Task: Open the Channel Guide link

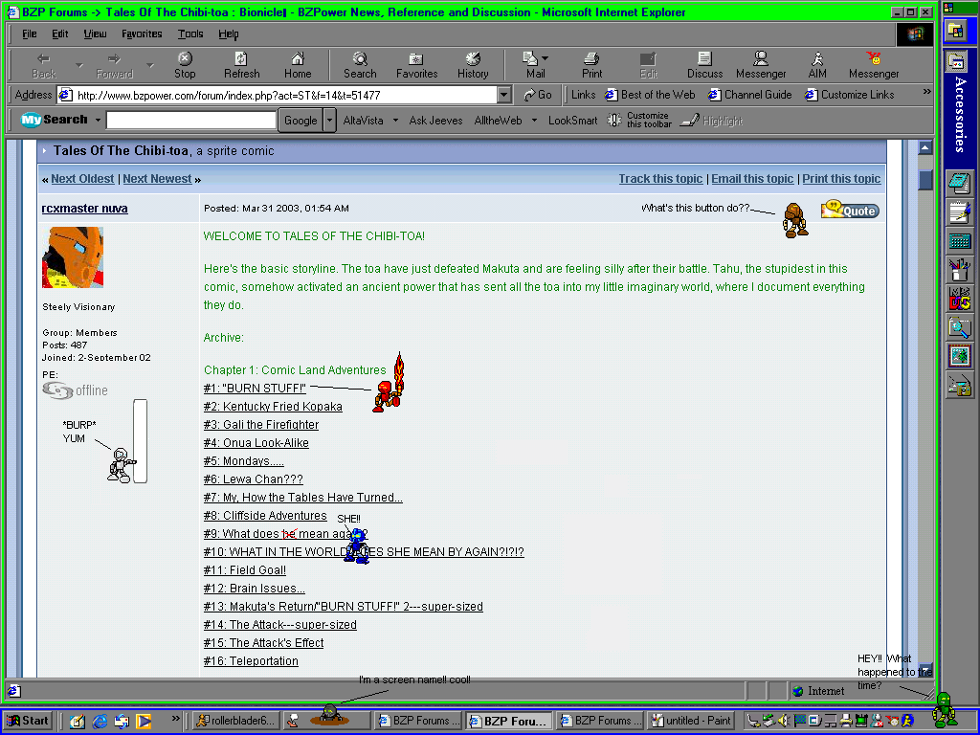Action: tap(750, 95)
